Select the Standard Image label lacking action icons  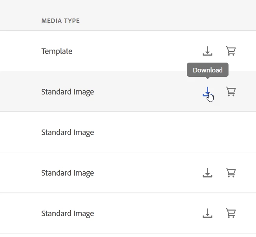[x=68, y=132]
